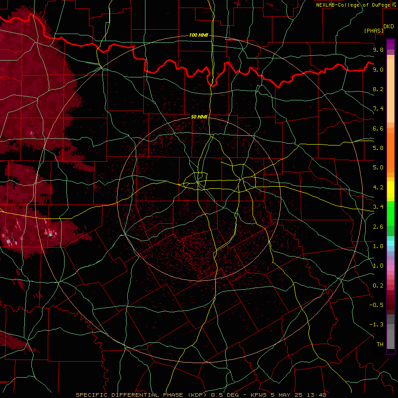Select the 9.0 legend value
Screen dimensions: 398x398
click(x=378, y=69)
